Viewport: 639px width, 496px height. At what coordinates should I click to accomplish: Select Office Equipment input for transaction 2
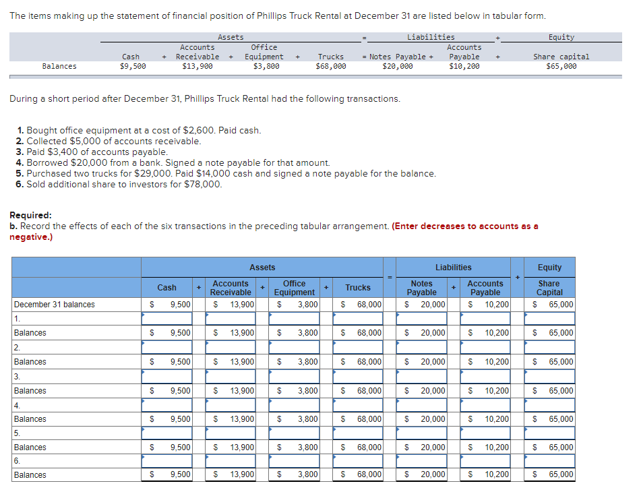coord(294,347)
